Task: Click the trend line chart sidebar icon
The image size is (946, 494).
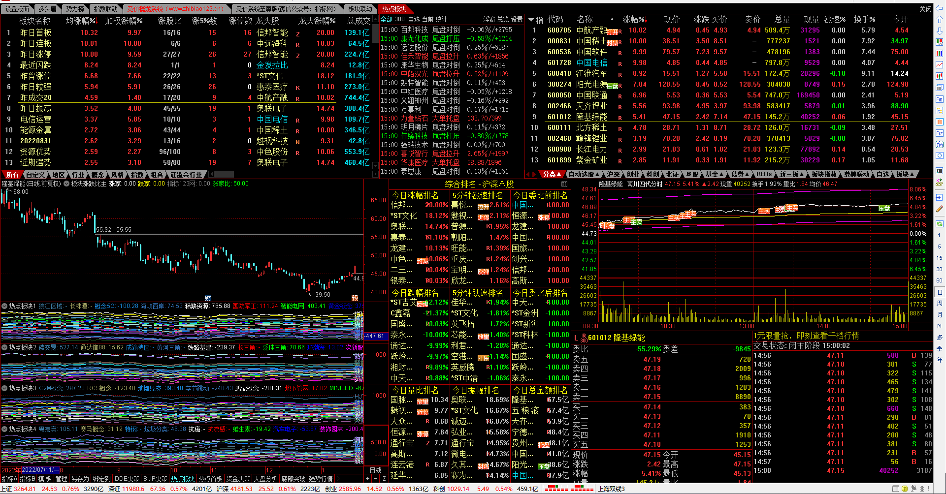Action: click(940, 65)
